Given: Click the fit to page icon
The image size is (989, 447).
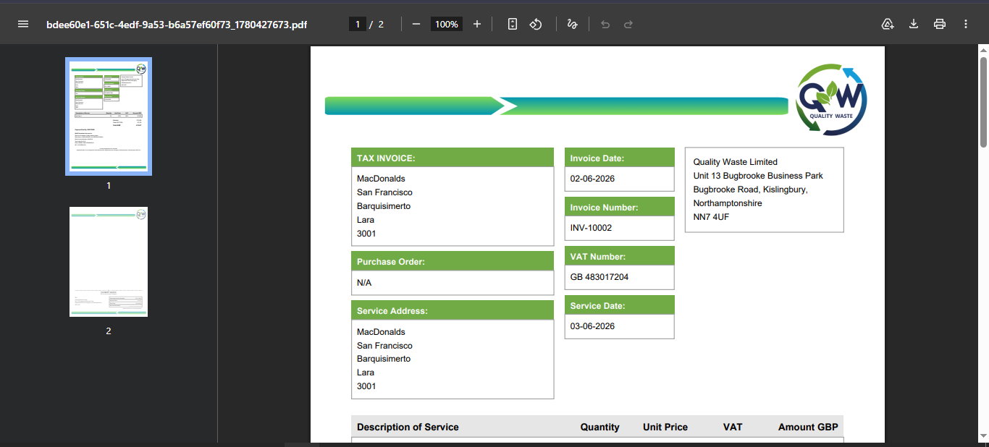Looking at the screenshot, I should [x=513, y=24].
